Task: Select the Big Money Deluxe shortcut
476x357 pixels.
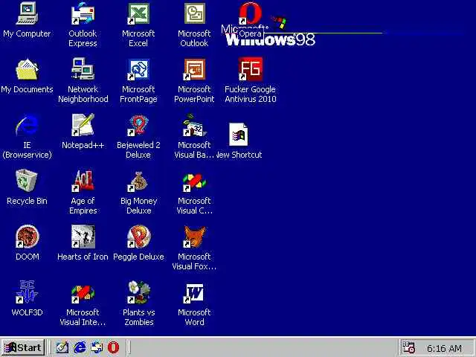Action: [x=138, y=181]
